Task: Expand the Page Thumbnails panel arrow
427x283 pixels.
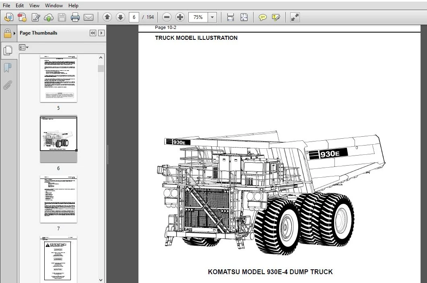Action: tap(101, 33)
